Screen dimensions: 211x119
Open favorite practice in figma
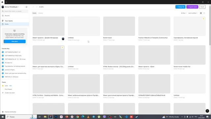tap(10, 70)
